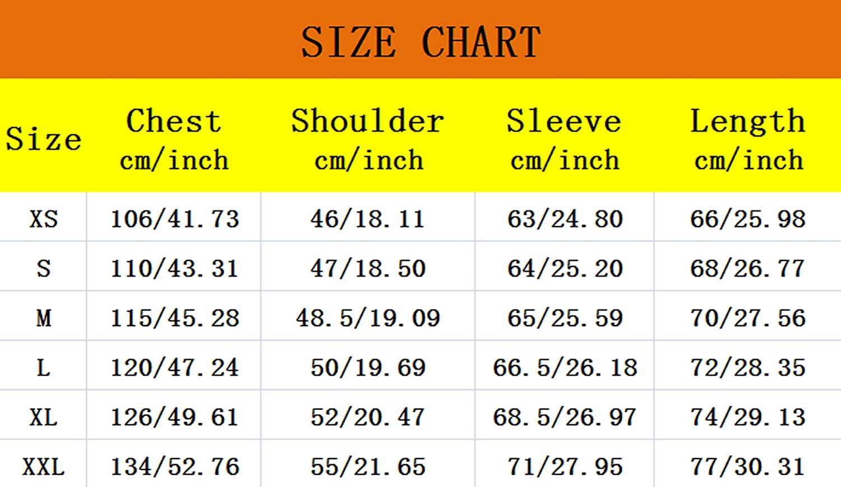
Task: Click the XL size row label
Action: (43, 417)
